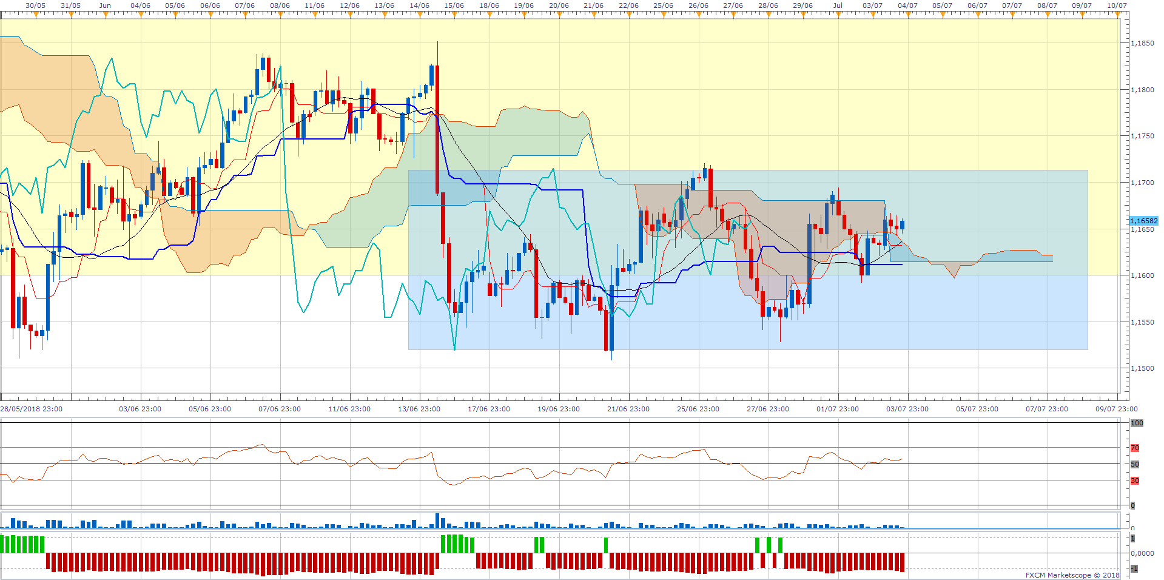Click the 13/06 23:00 time axis label
The image size is (1164, 580).
pyautogui.click(x=419, y=409)
